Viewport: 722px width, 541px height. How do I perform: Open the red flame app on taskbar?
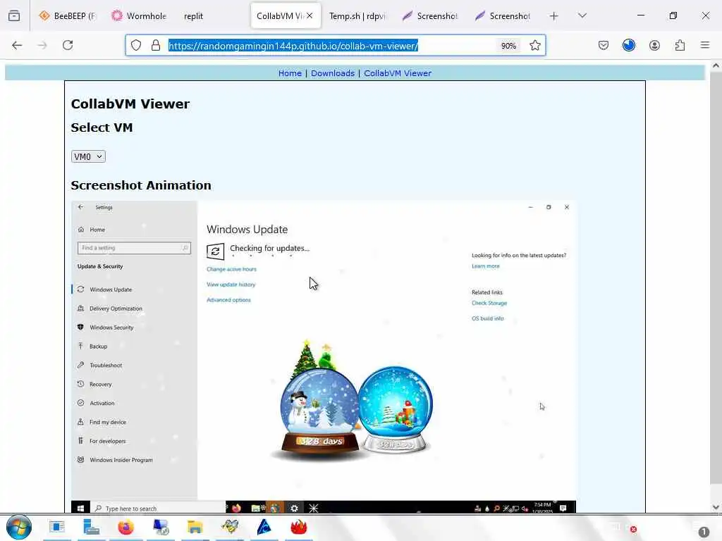point(298,527)
